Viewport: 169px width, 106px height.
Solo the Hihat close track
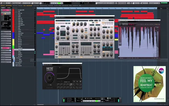(x=17, y=22)
